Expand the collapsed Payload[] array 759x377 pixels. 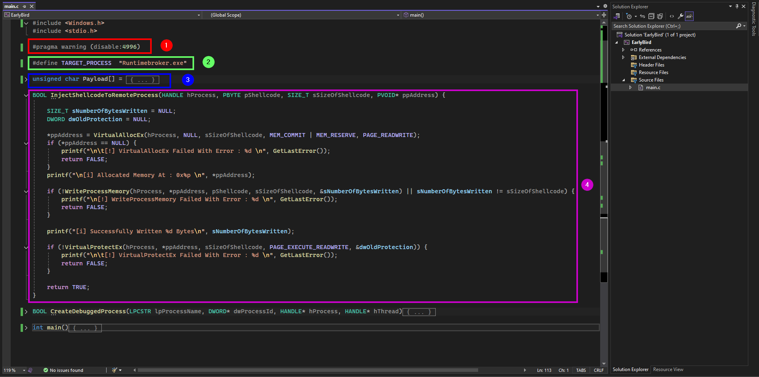click(26, 79)
